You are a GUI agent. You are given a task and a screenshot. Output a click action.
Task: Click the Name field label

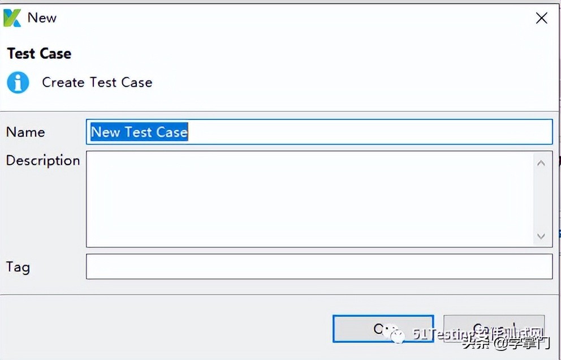pos(25,132)
